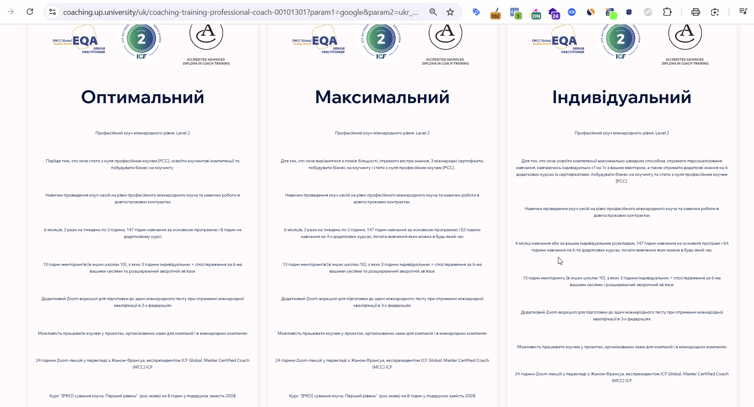Click the extension with the green square badge
Viewport: 754px width, 407px height.
click(610, 13)
